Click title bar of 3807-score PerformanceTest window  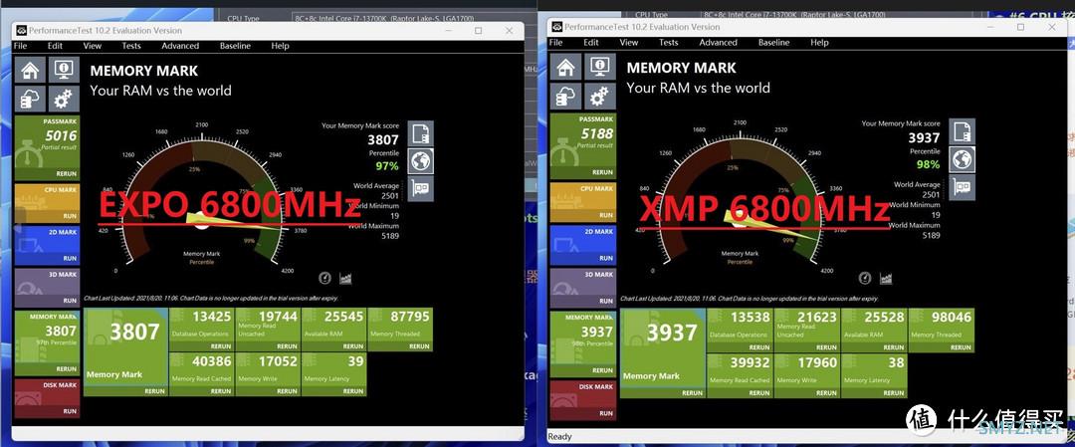click(268, 31)
